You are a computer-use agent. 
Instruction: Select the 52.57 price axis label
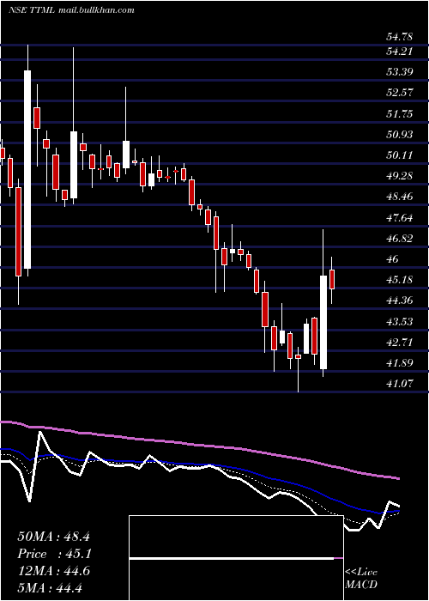(400, 93)
